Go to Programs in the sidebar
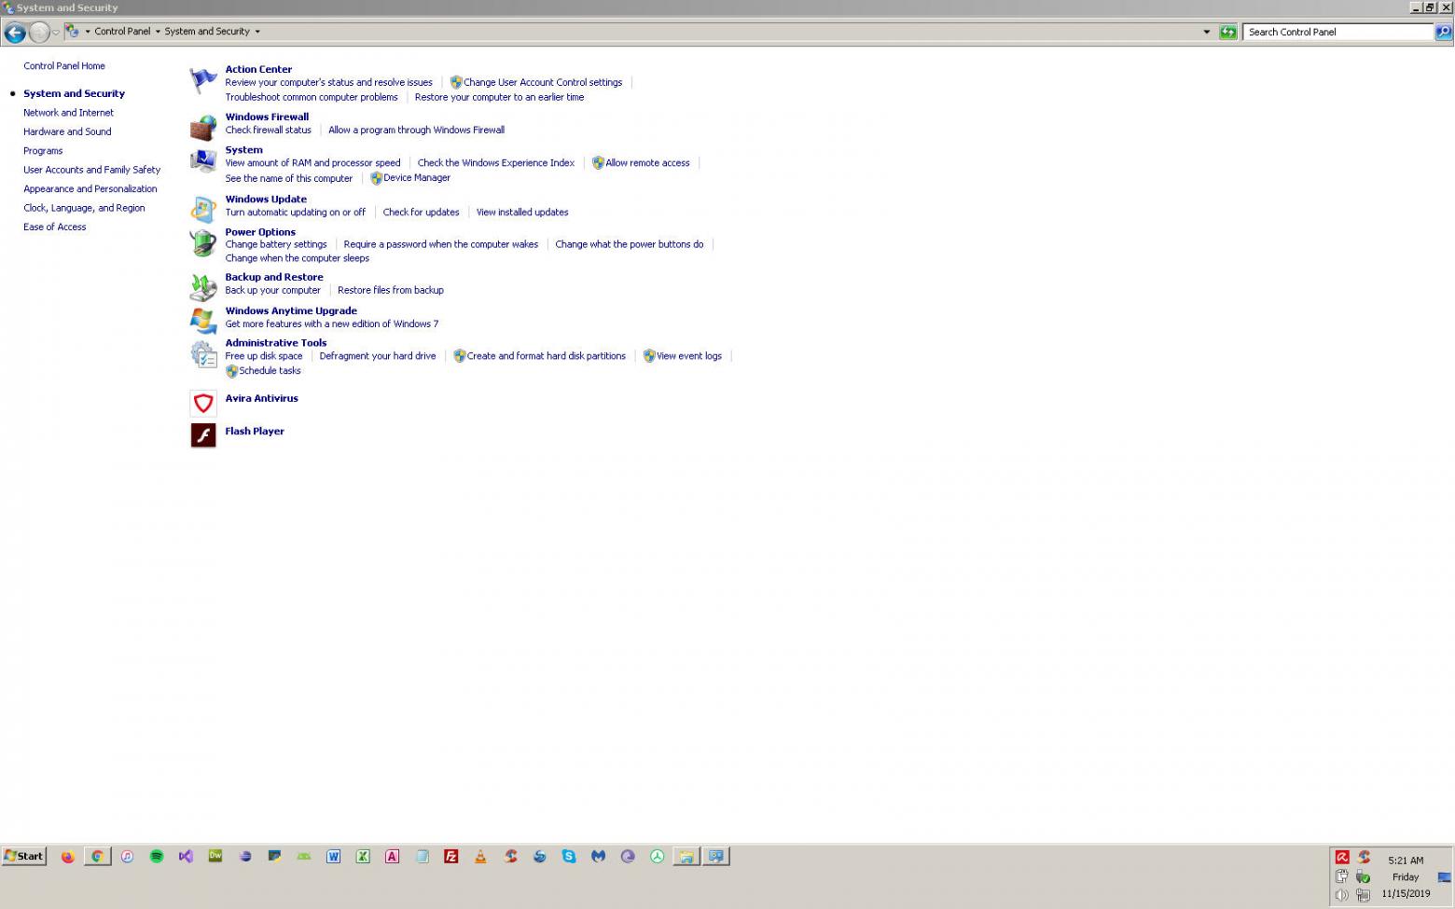This screenshot has height=909, width=1455. (43, 151)
